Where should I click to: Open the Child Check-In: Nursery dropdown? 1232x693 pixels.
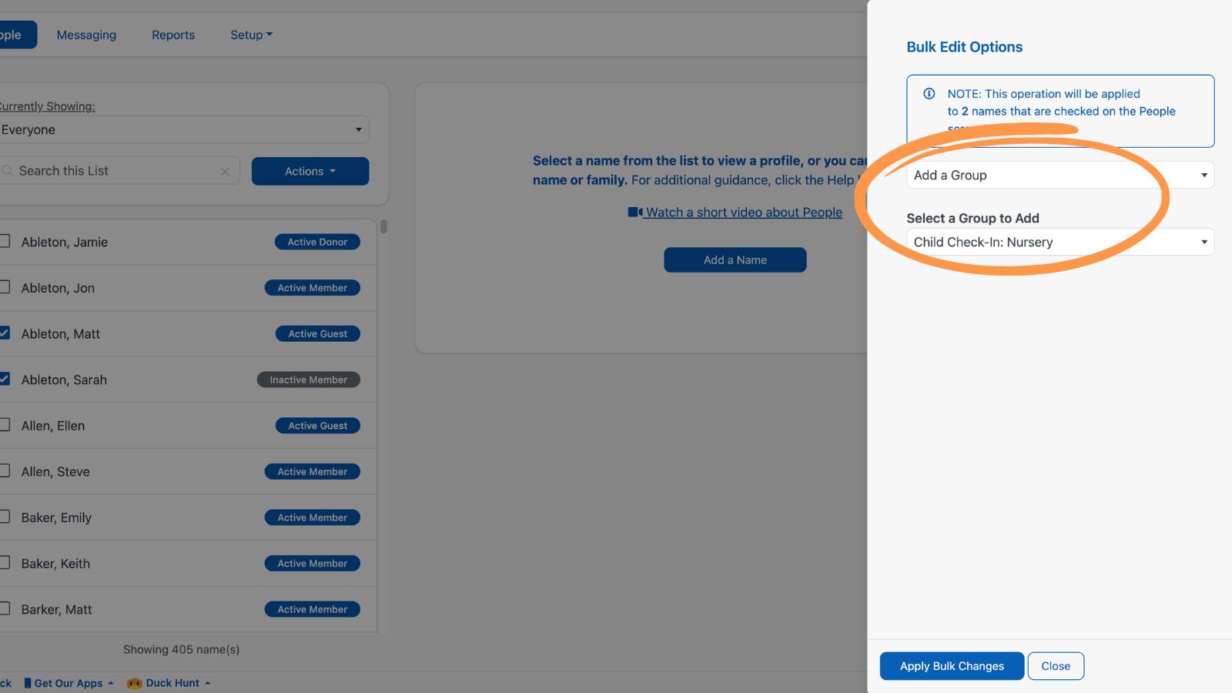(x=1060, y=242)
